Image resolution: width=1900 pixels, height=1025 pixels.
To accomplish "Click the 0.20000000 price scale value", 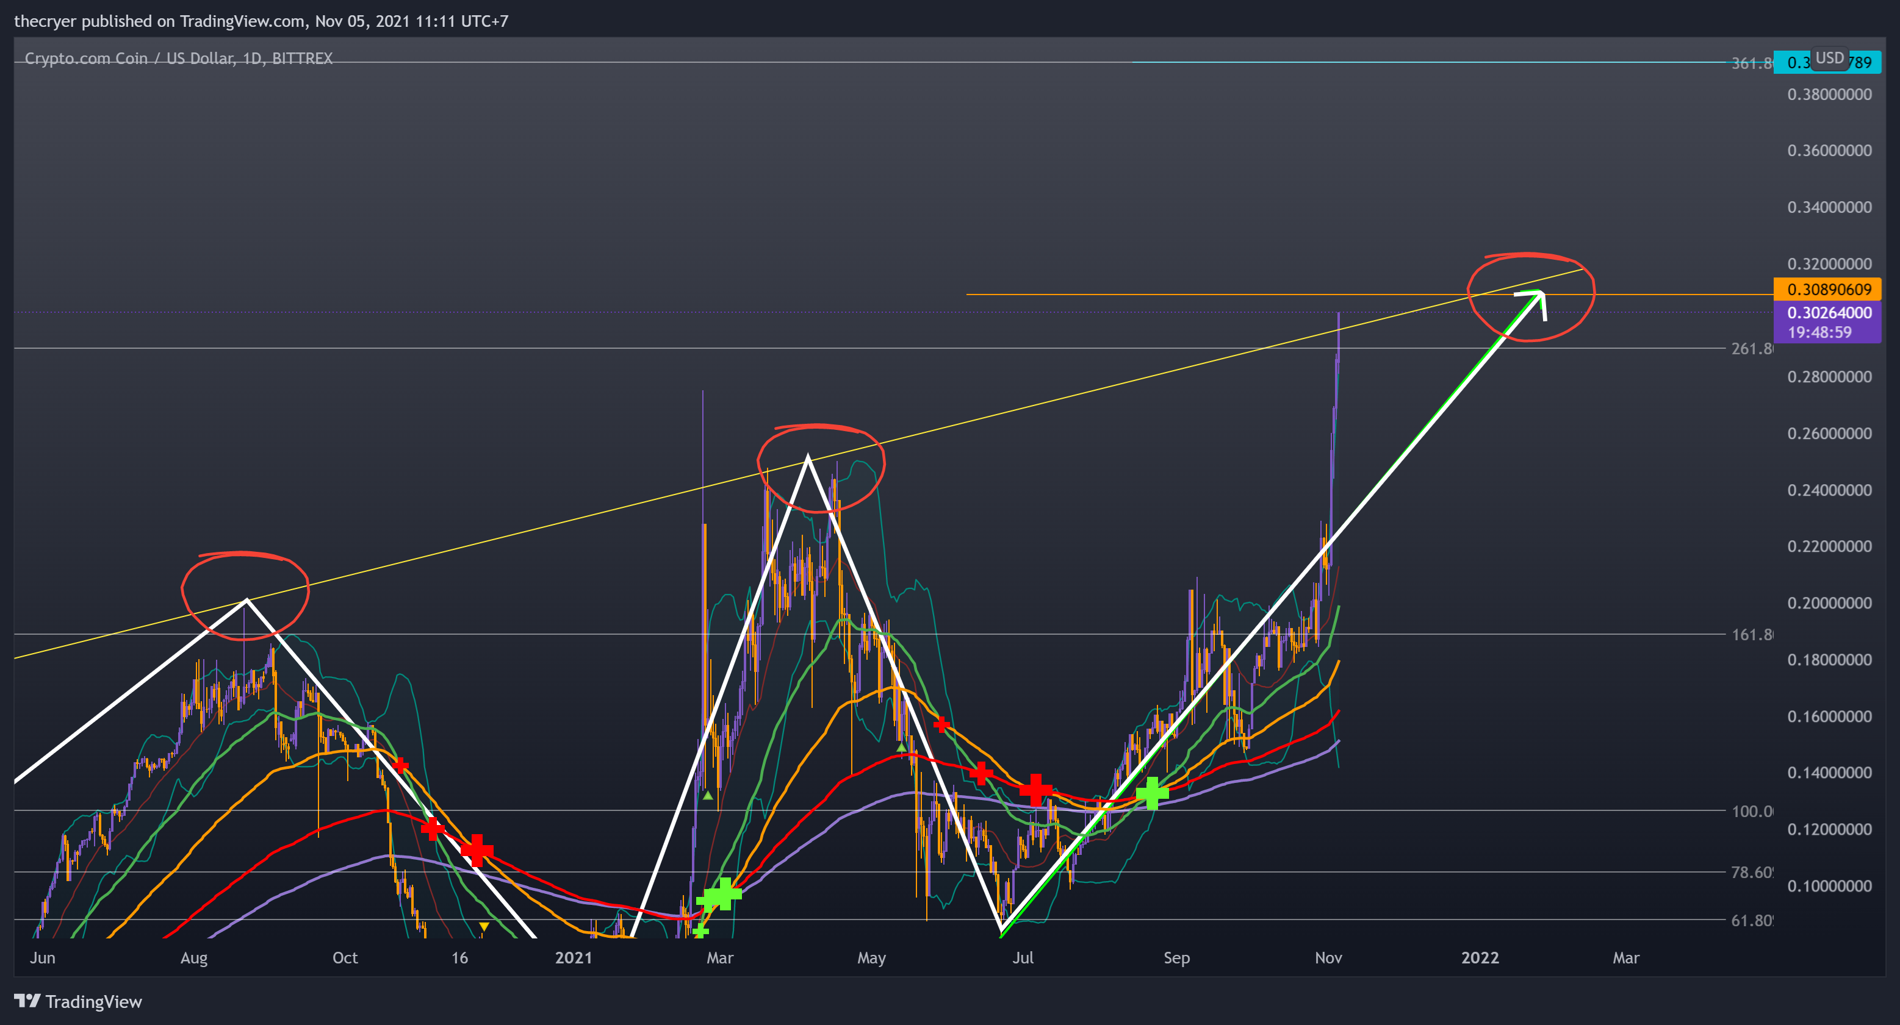I will (1829, 603).
